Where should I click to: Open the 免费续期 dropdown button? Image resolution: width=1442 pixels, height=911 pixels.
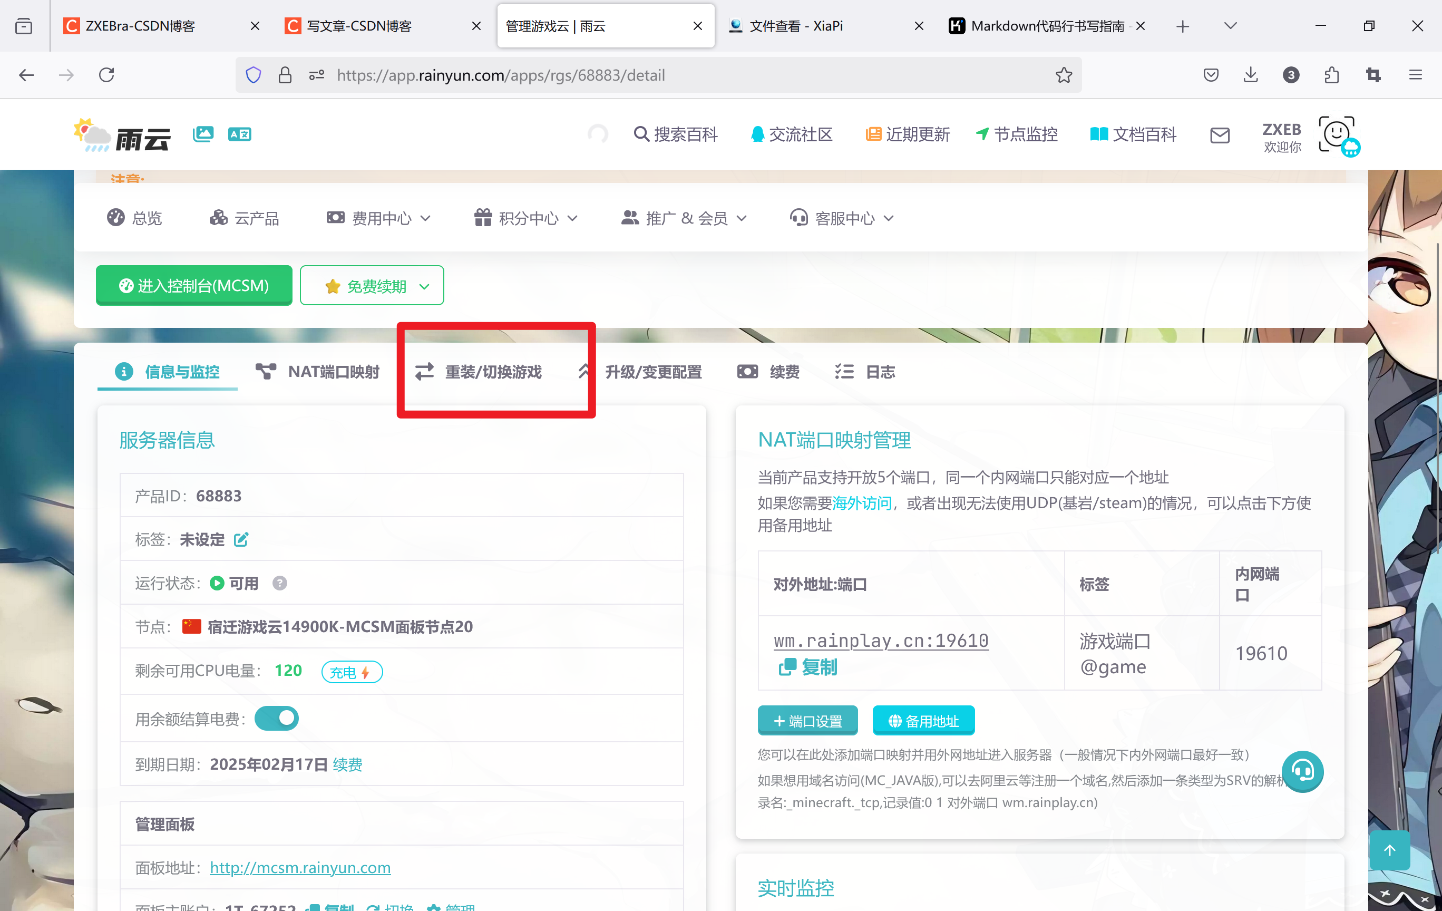372,286
